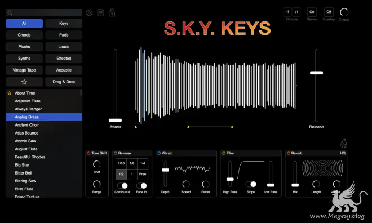372x223 pixels.
Task: Click the Vibrato Depth slider handle
Action: pos(165,170)
